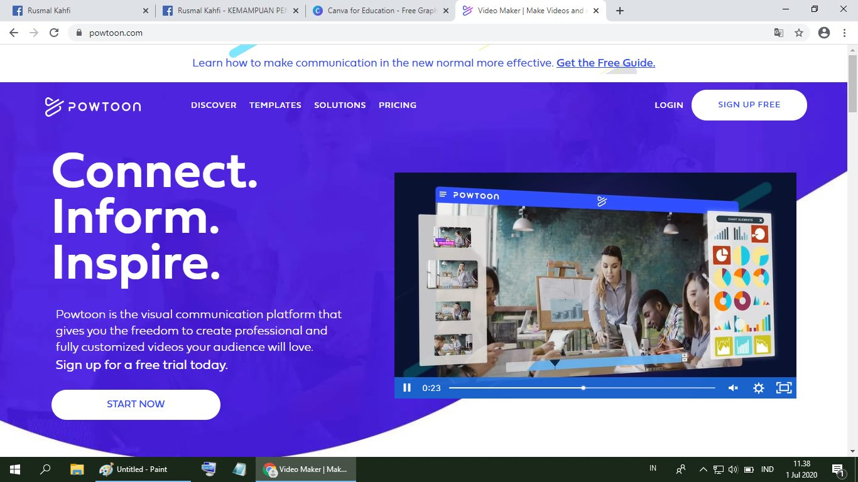Switch to Rusmal Kahfi - KEMAMPUAN tab

(x=230, y=11)
